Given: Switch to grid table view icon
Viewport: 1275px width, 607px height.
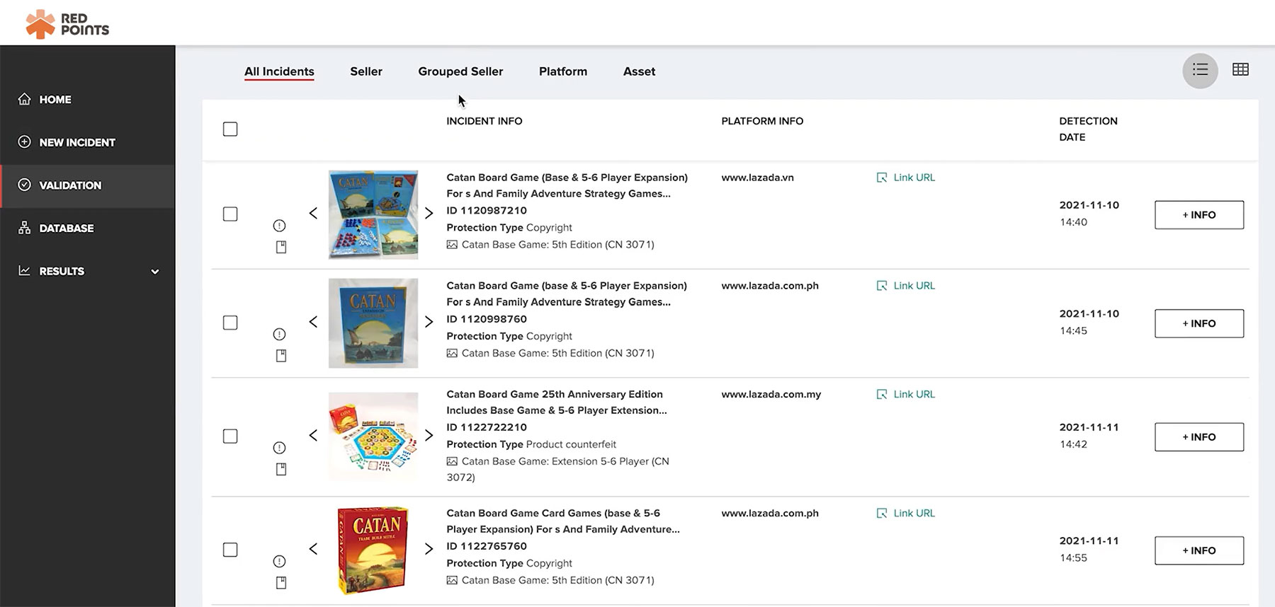Looking at the screenshot, I should pos(1240,69).
